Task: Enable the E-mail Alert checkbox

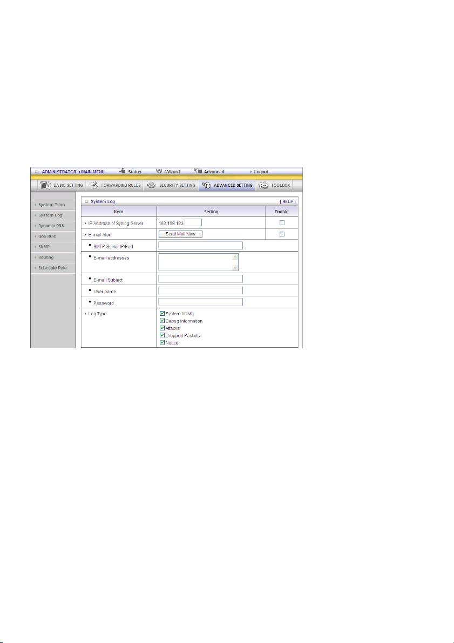Action: pos(282,234)
